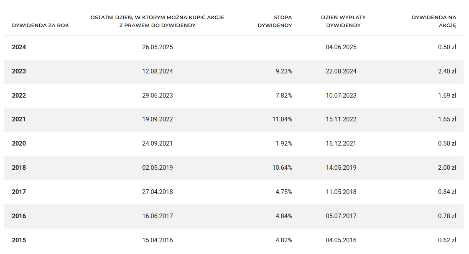469x254 pixels.
Task: Select the 2024 dividend year row label
Action: tap(19, 47)
